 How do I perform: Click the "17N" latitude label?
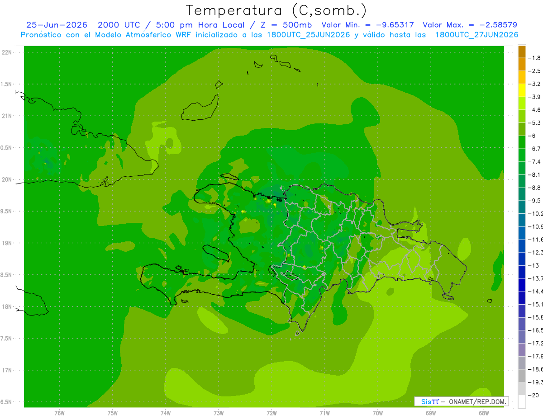click(6, 370)
